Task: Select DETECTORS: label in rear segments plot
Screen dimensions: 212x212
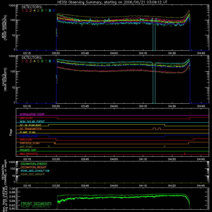Action: (x=32, y=58)
